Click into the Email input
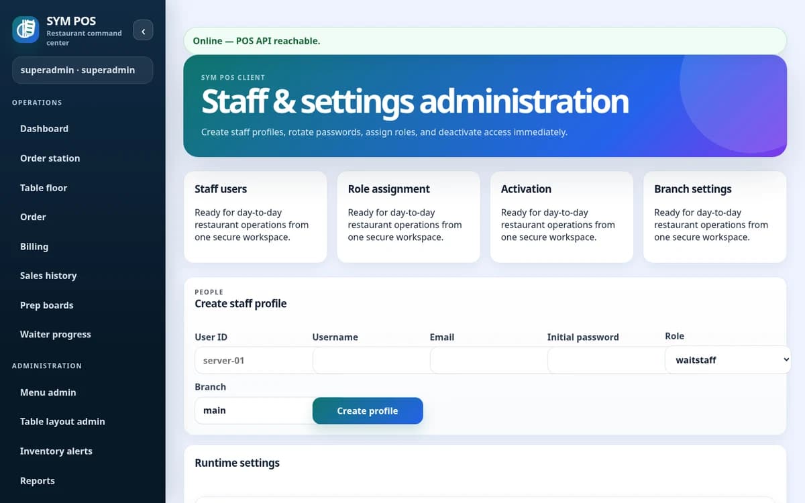This screenshot has width=805, height=503. pos(488,360)
